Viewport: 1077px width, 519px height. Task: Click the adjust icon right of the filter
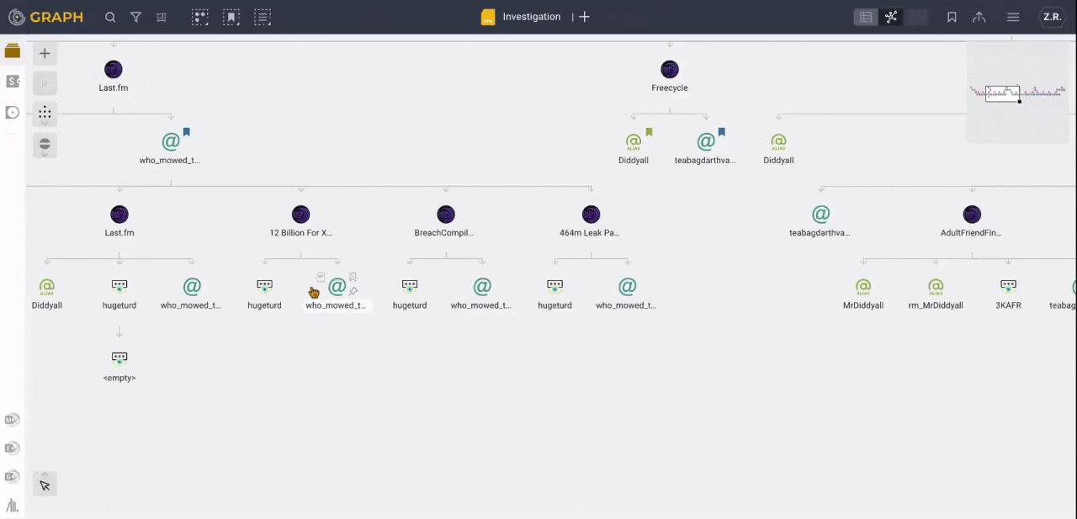coord(162,17)
